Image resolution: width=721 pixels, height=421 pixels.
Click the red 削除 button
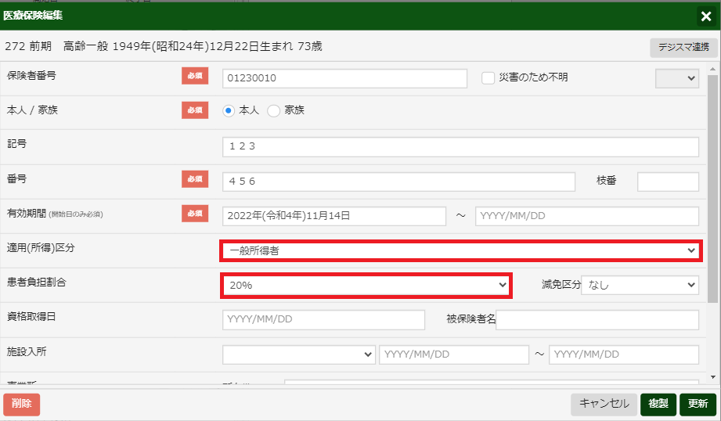coord(22,404)
